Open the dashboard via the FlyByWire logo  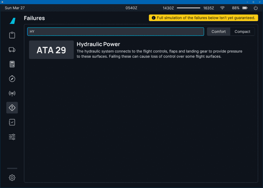[12, 21]
